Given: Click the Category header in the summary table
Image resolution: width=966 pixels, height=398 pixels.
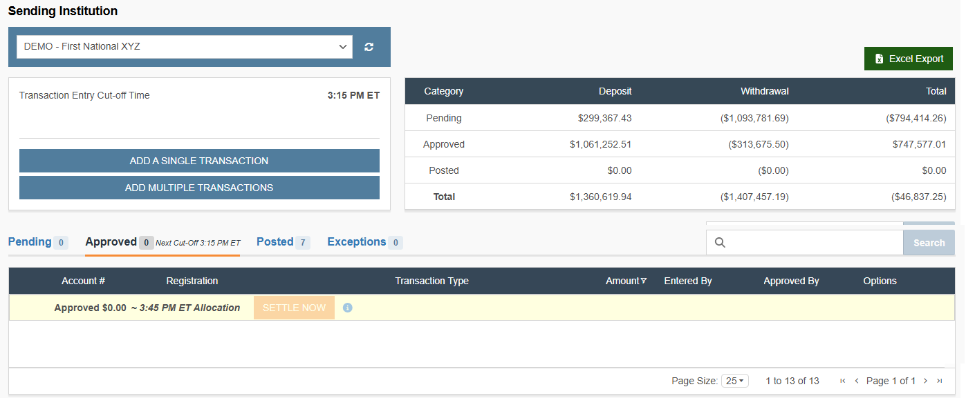Looking at the screenshot, I should [444, 91].
